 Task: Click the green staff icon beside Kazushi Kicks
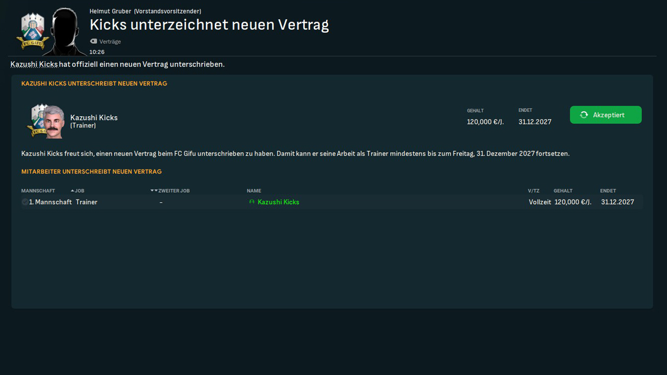click(x=252, y=202)
